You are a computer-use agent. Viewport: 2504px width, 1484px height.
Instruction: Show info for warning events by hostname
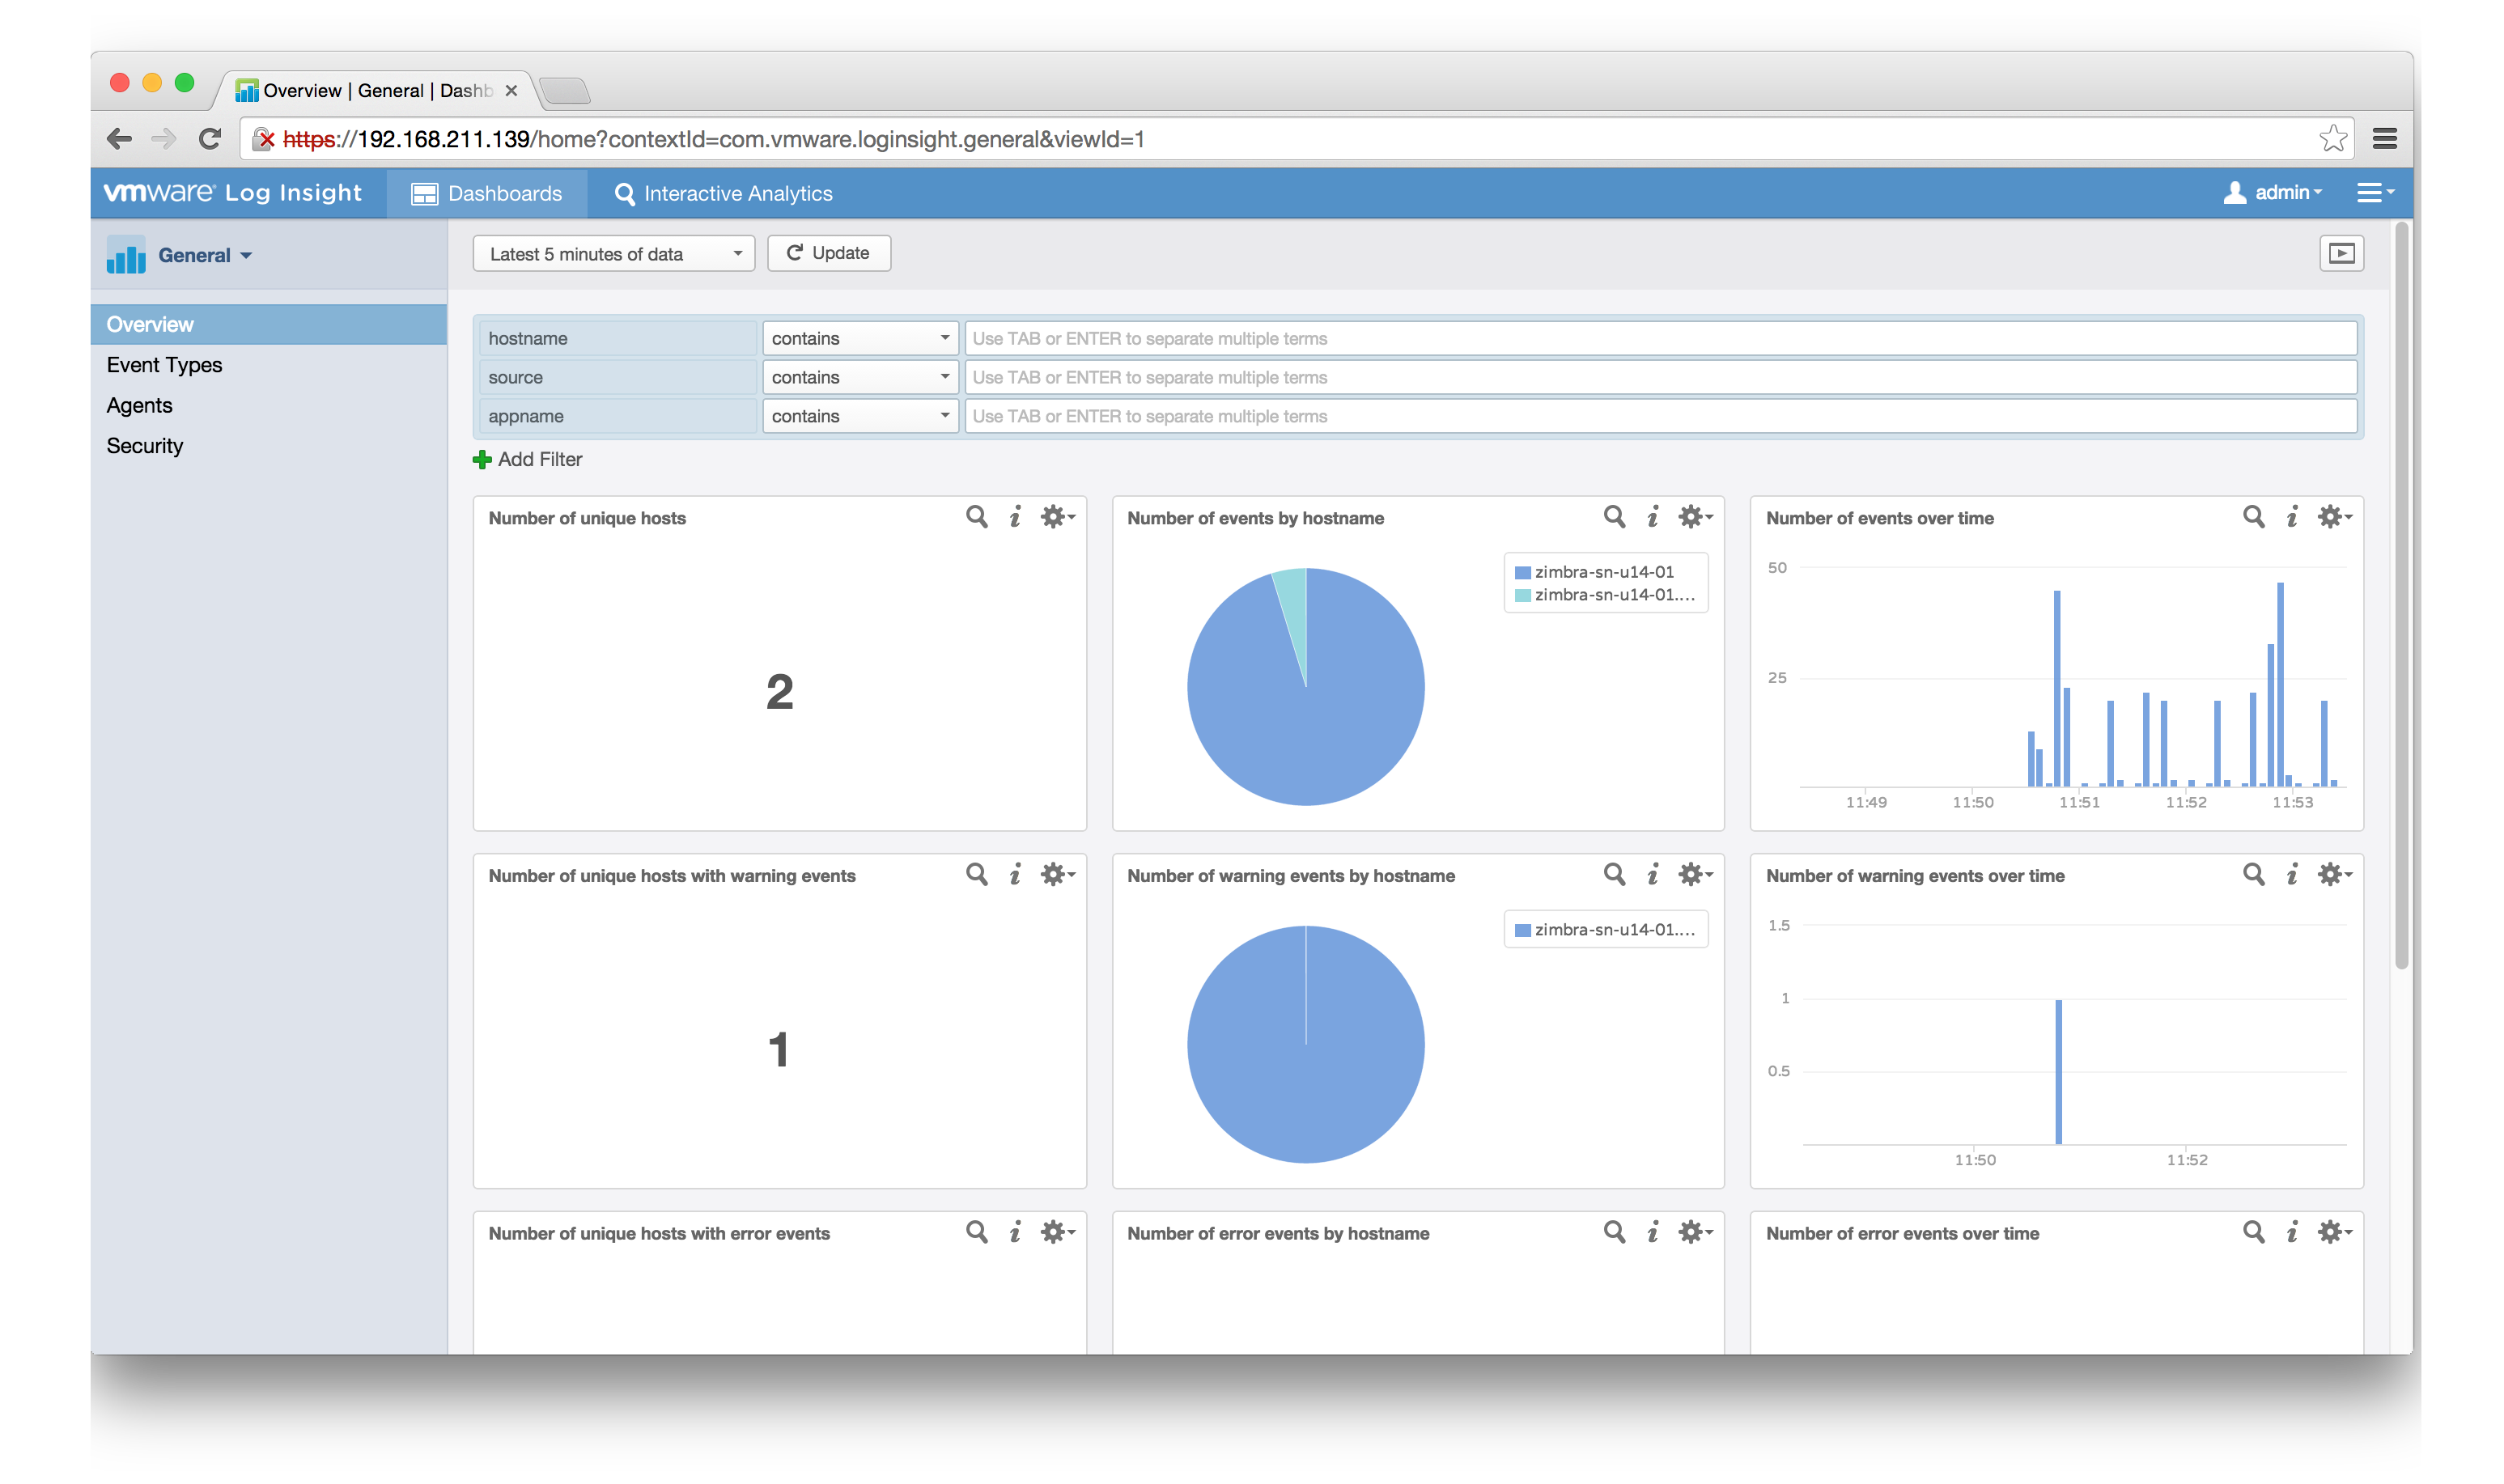click(1653, 874)
